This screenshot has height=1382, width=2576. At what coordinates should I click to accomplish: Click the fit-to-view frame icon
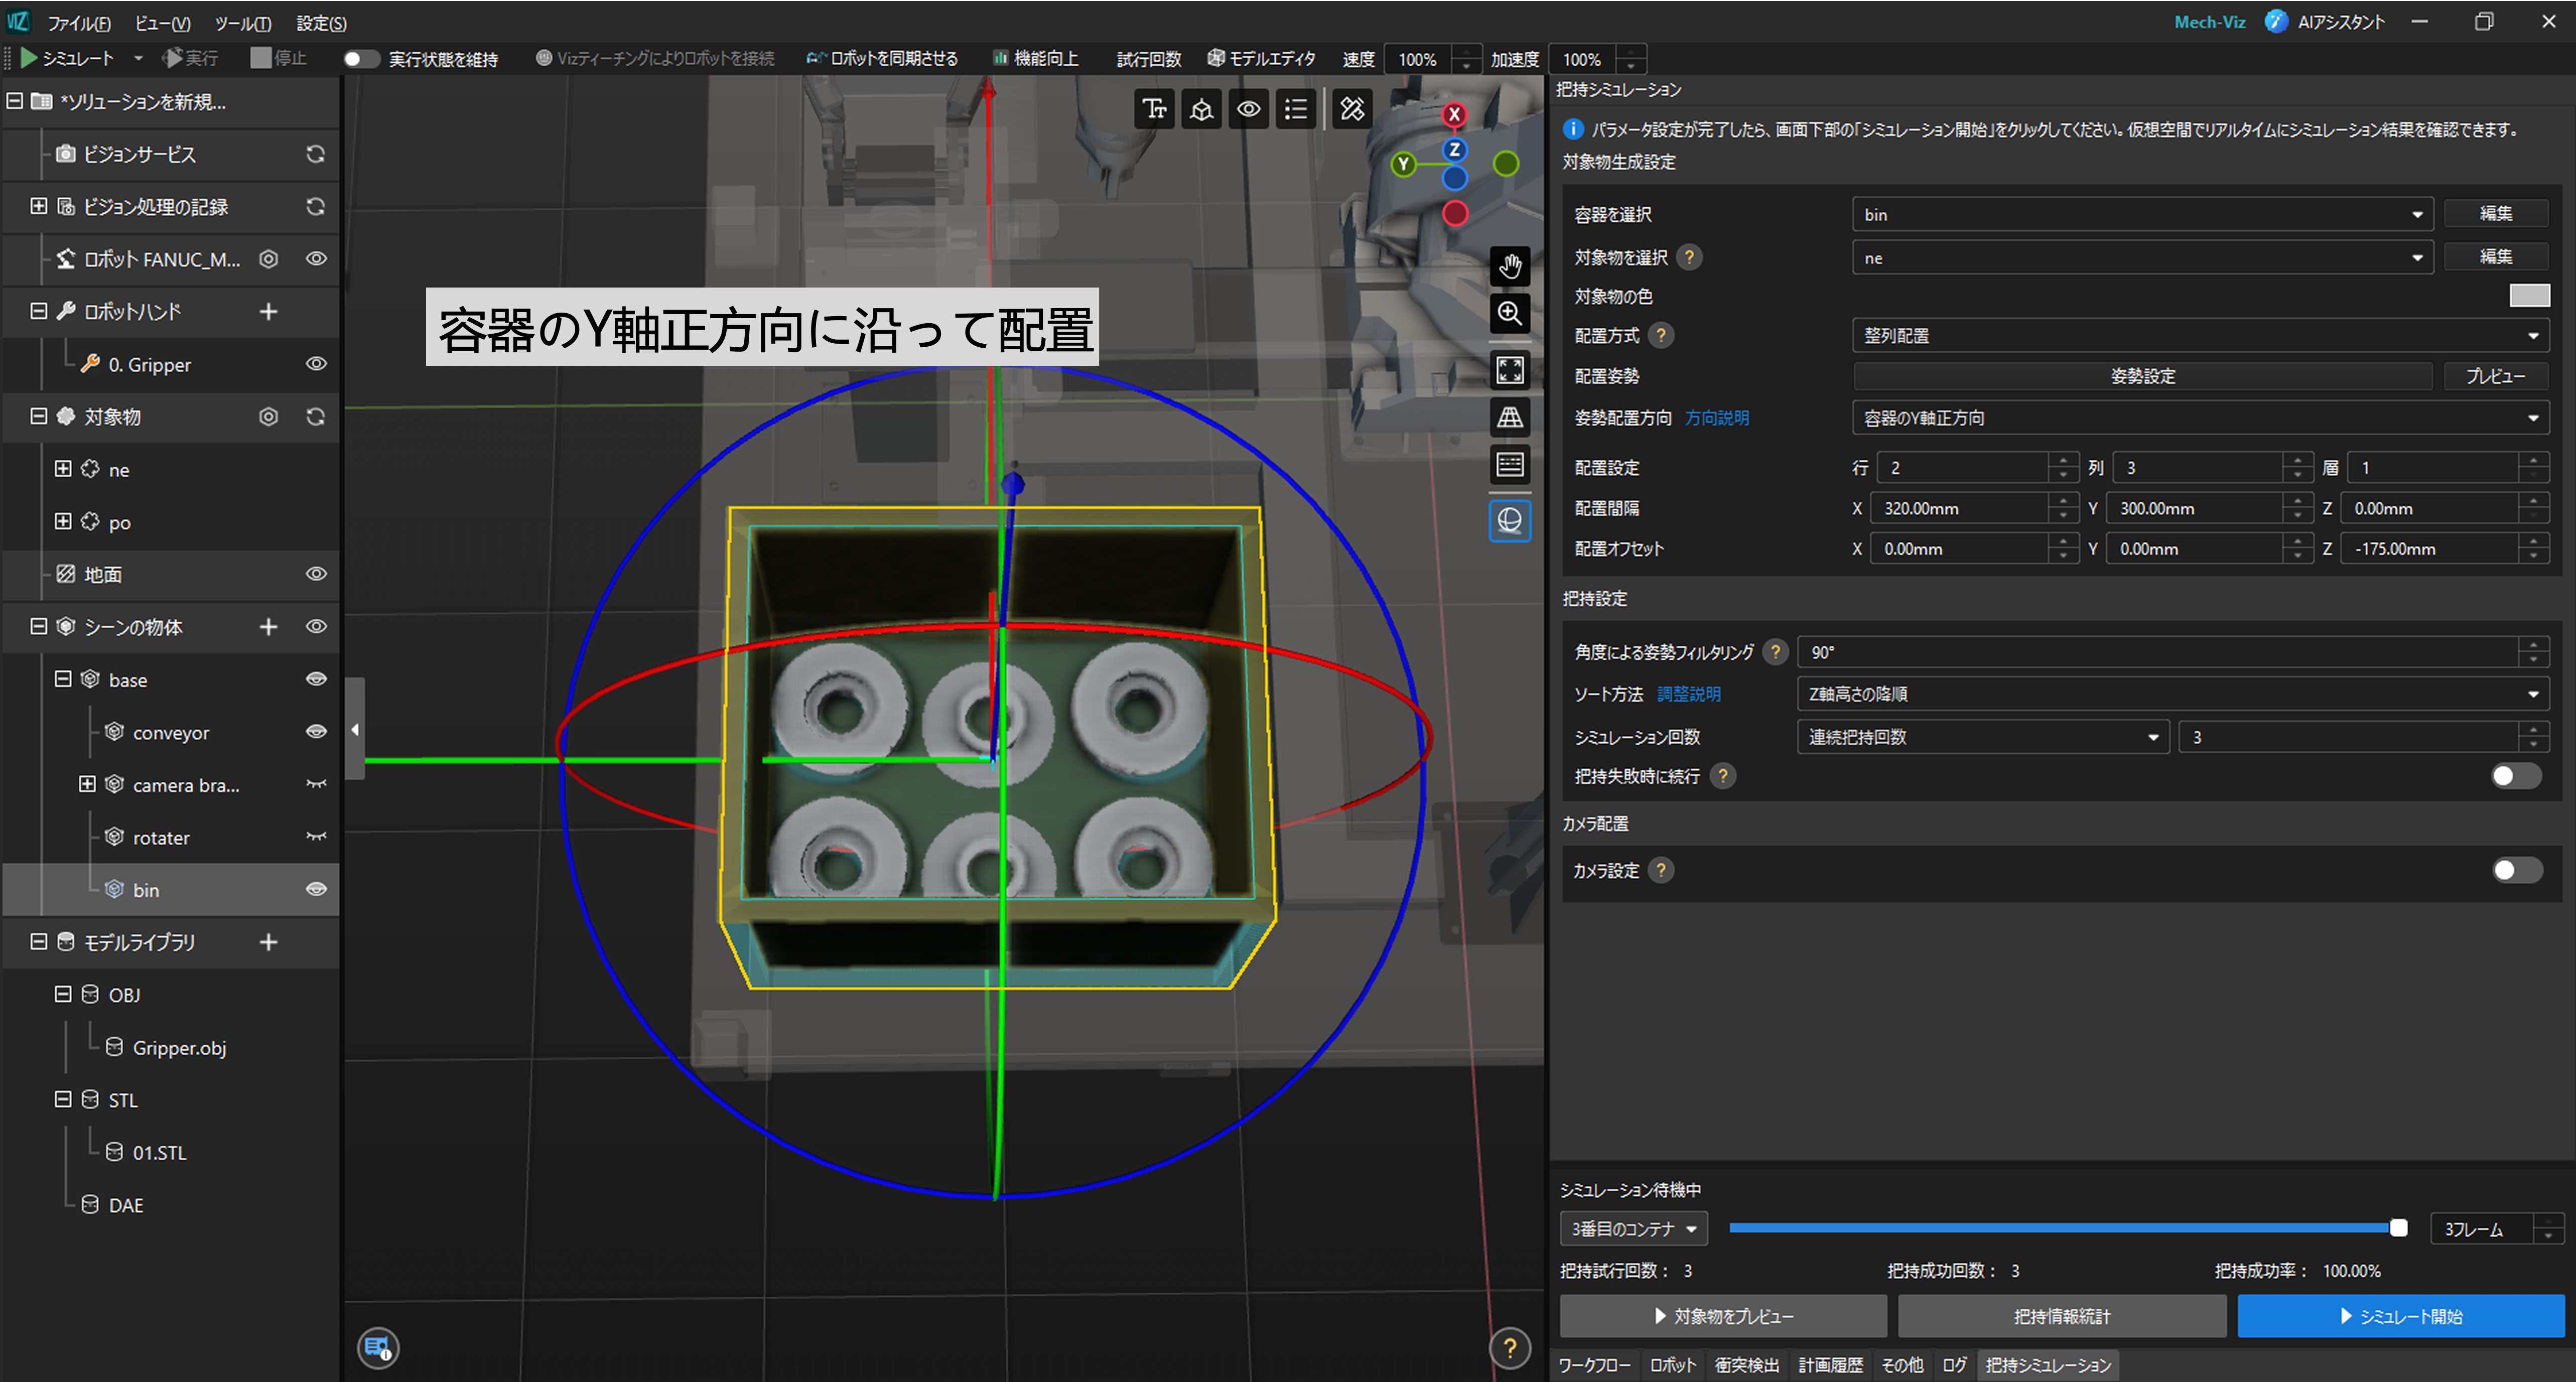tap(1509, 370)
